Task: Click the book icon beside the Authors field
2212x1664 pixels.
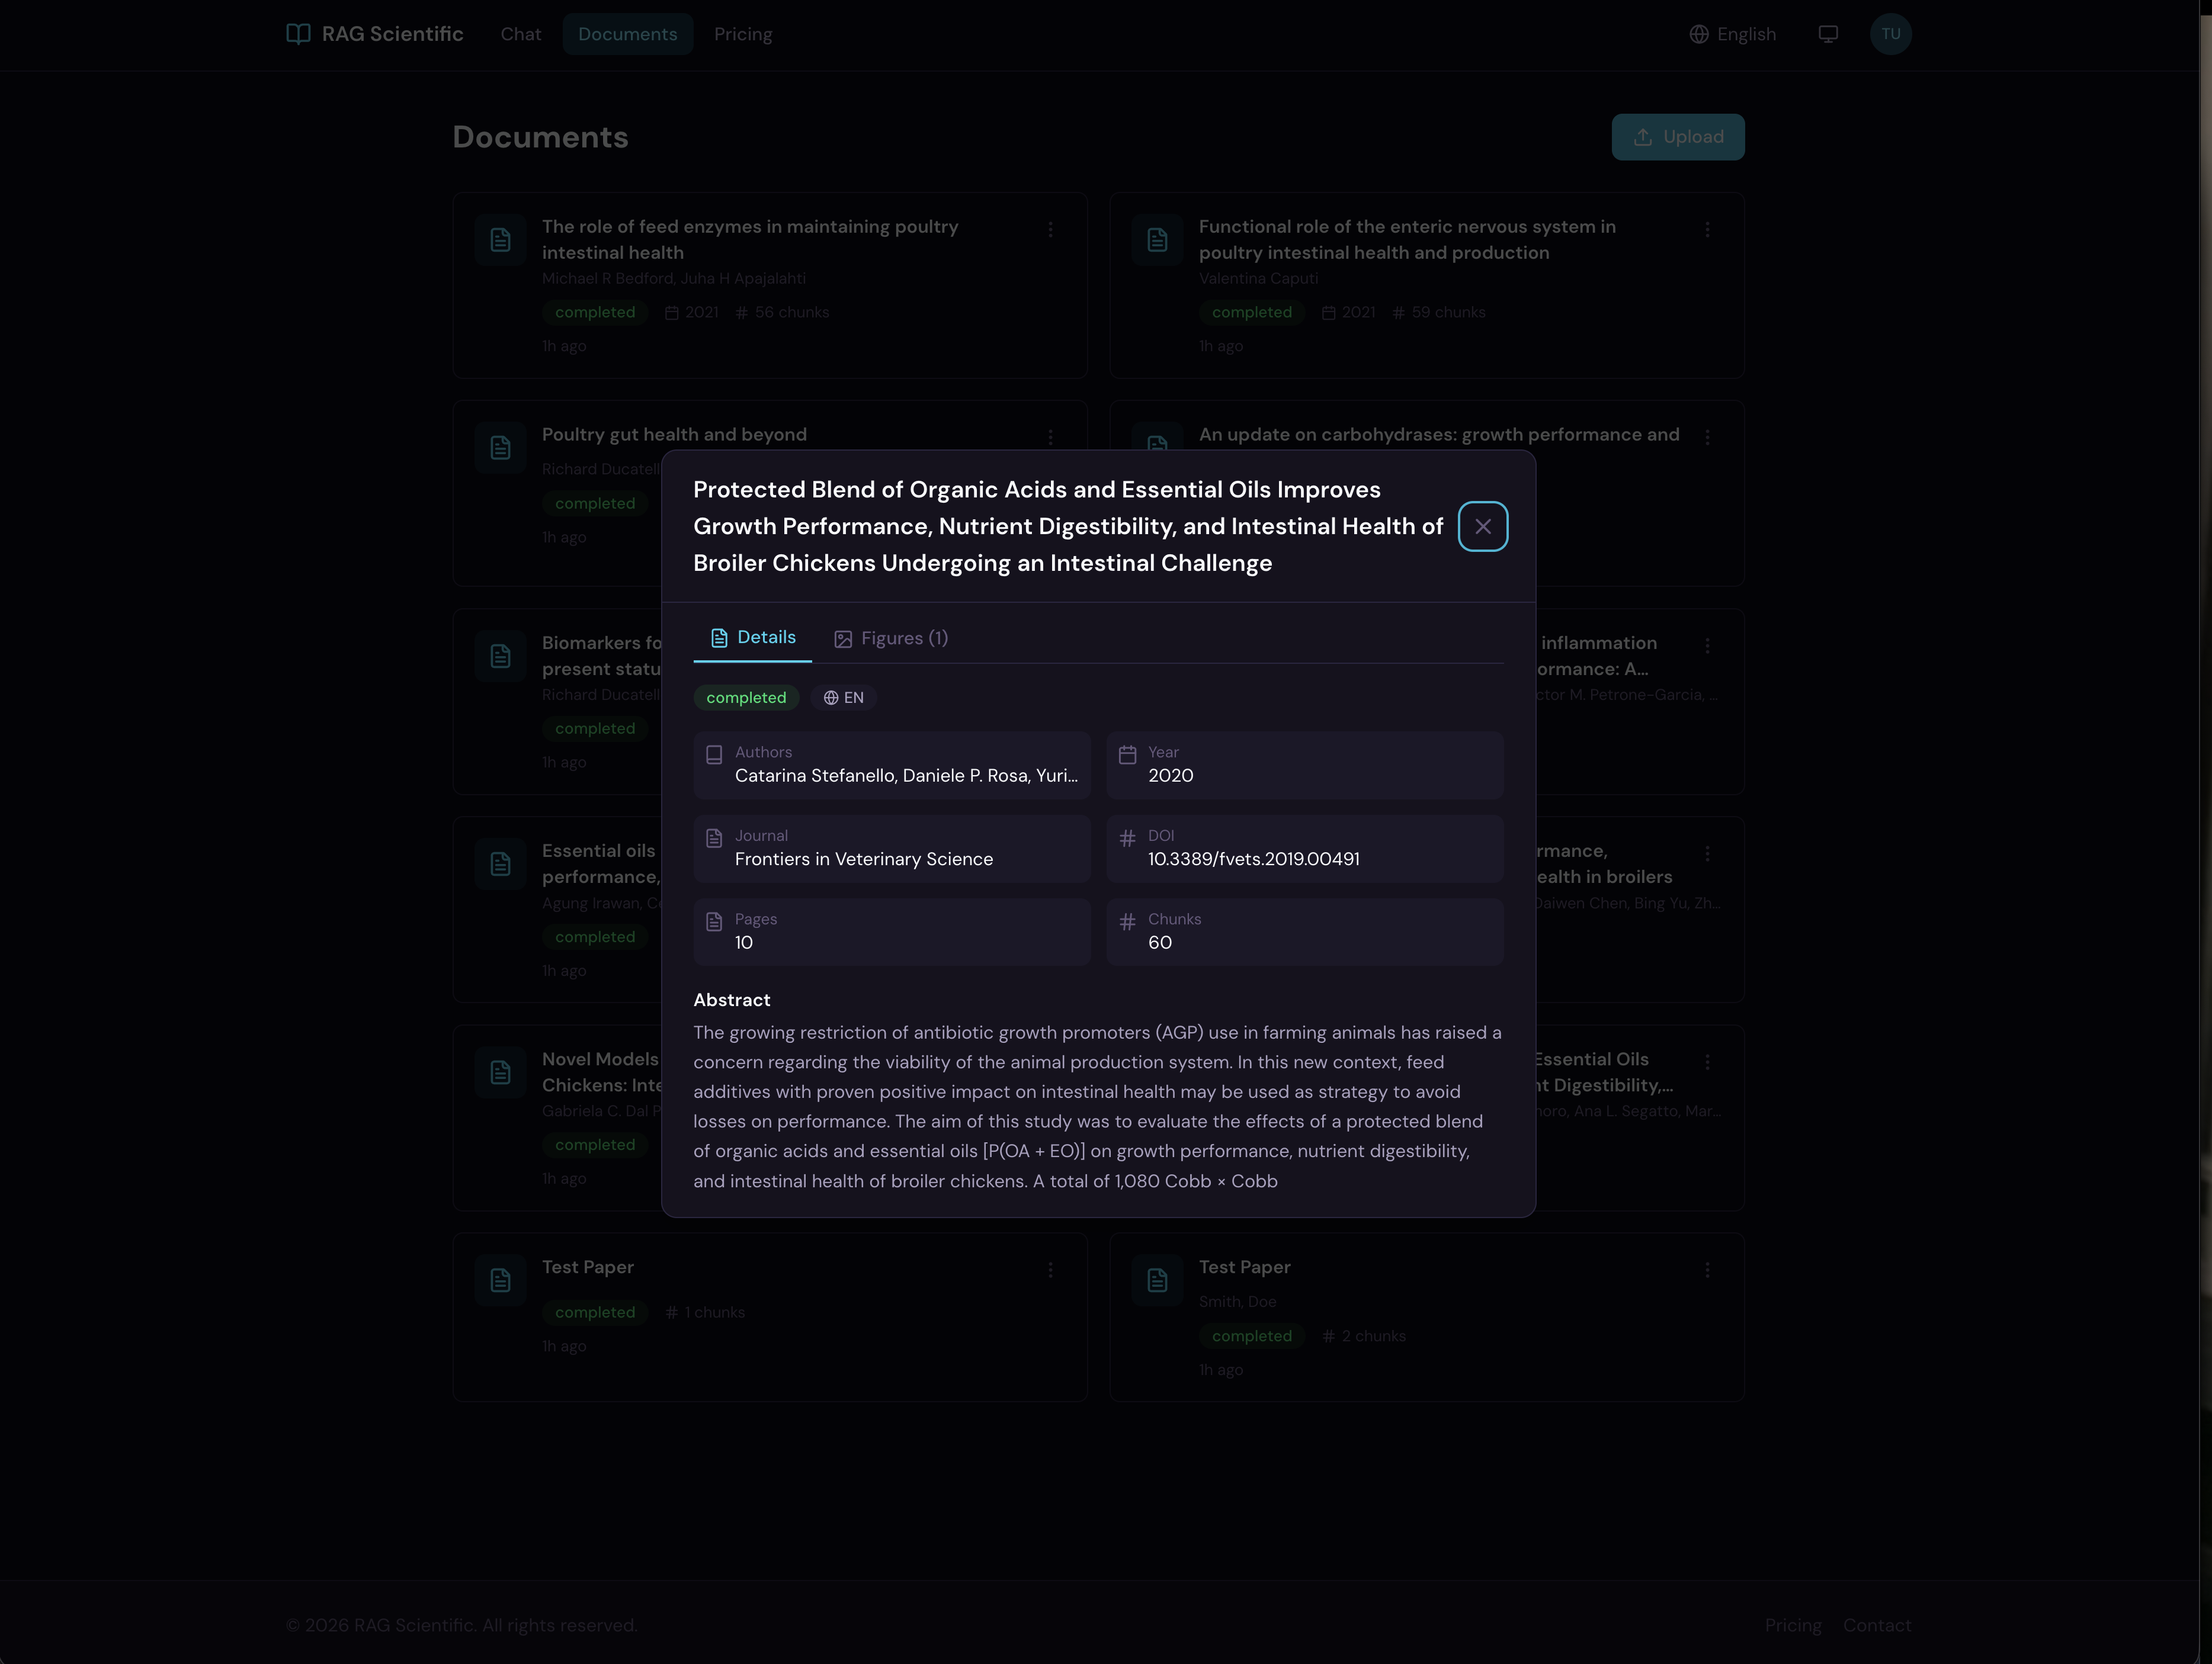Action: (714, 754)
